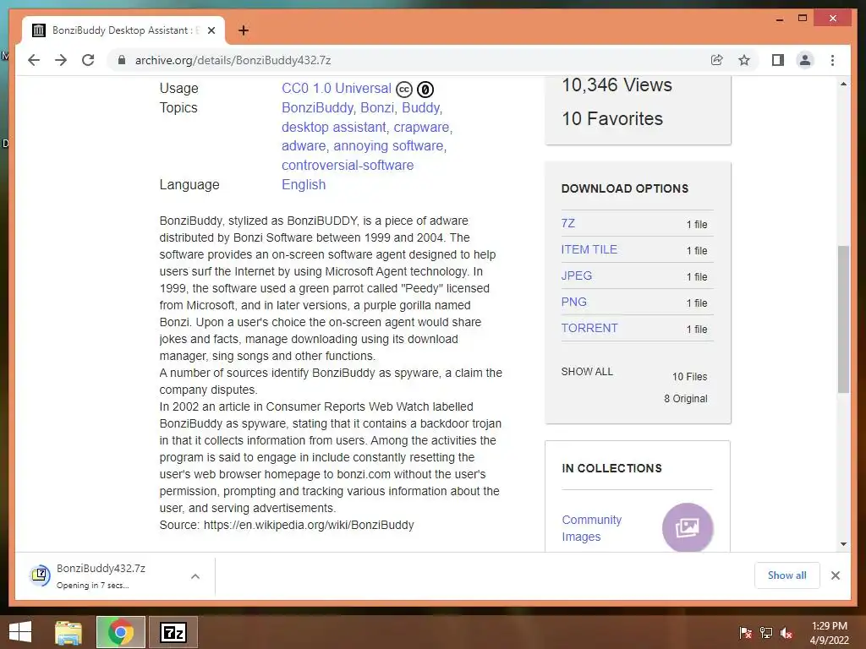Open the Buddy topic link
The image size is (866, 649).
[422, 107]
